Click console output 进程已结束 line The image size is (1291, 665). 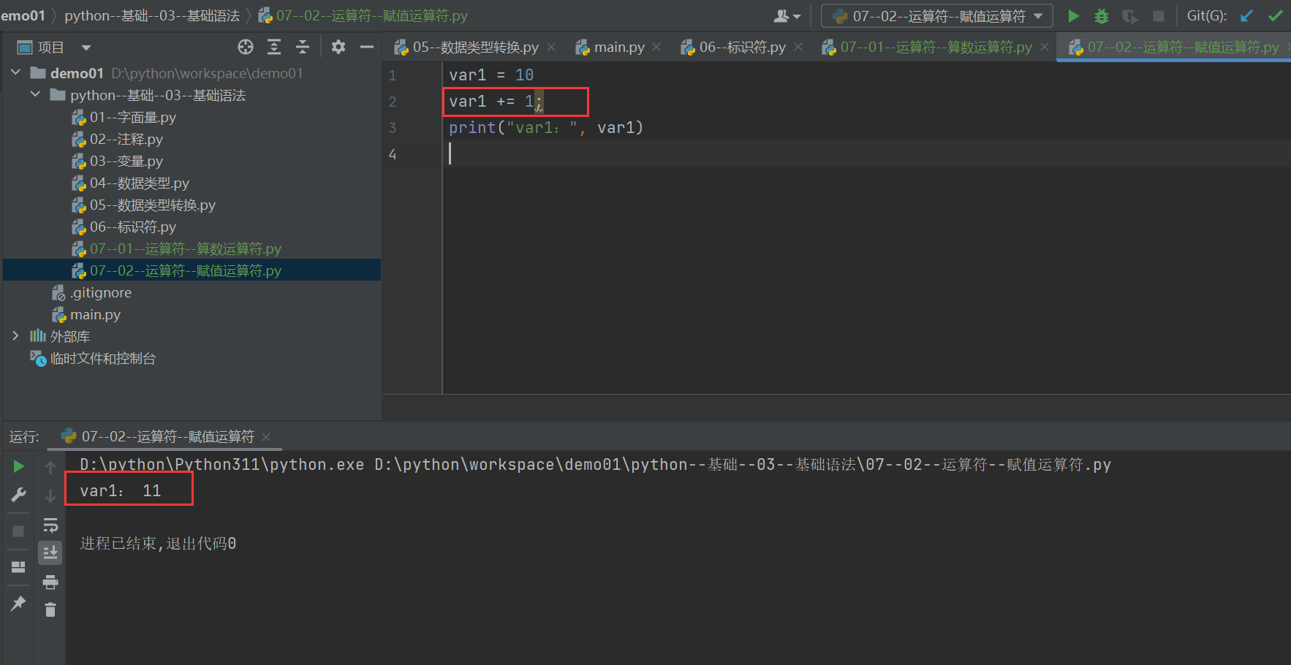158,543
